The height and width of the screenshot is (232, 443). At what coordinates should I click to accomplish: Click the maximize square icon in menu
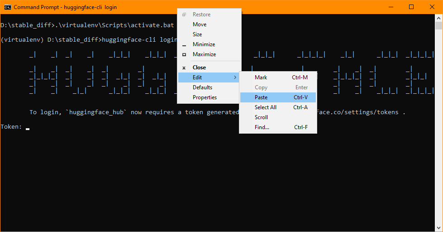(184, 54)
